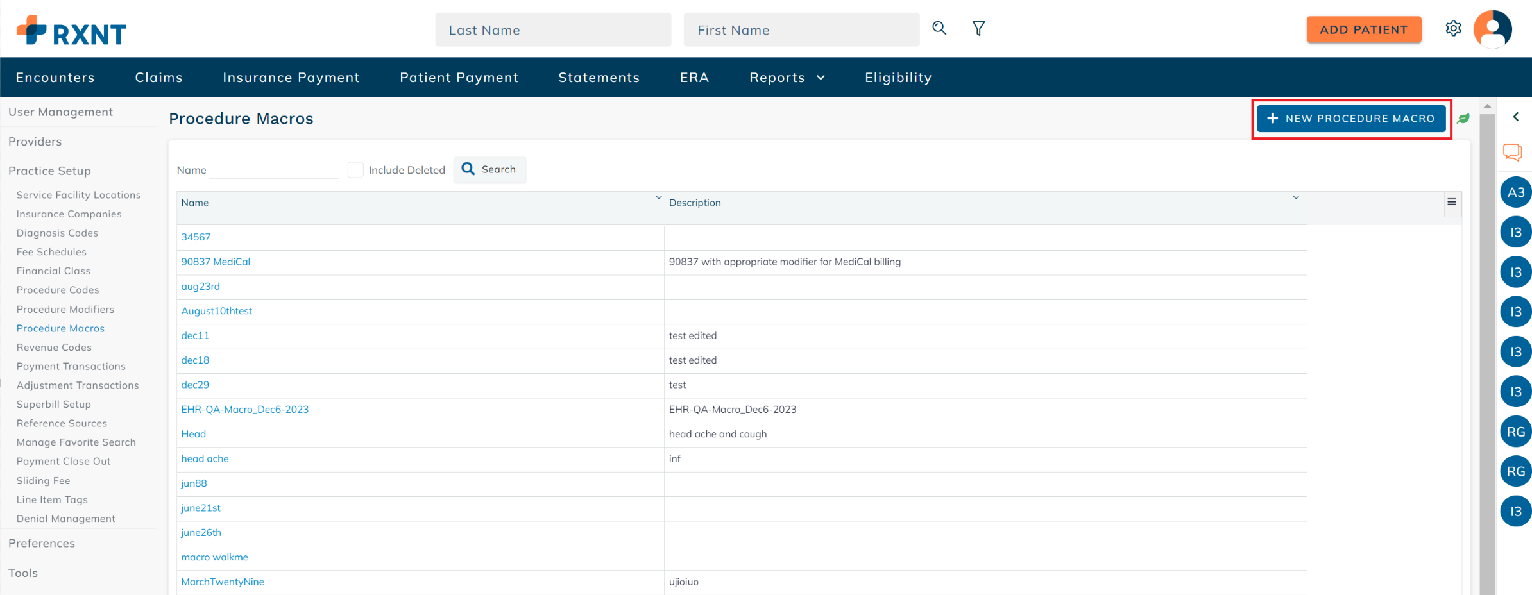Screen dimensions: 1532x595
Task: Click the NEW PROCEDURE MACRO button
Action: click(1351, 118)
